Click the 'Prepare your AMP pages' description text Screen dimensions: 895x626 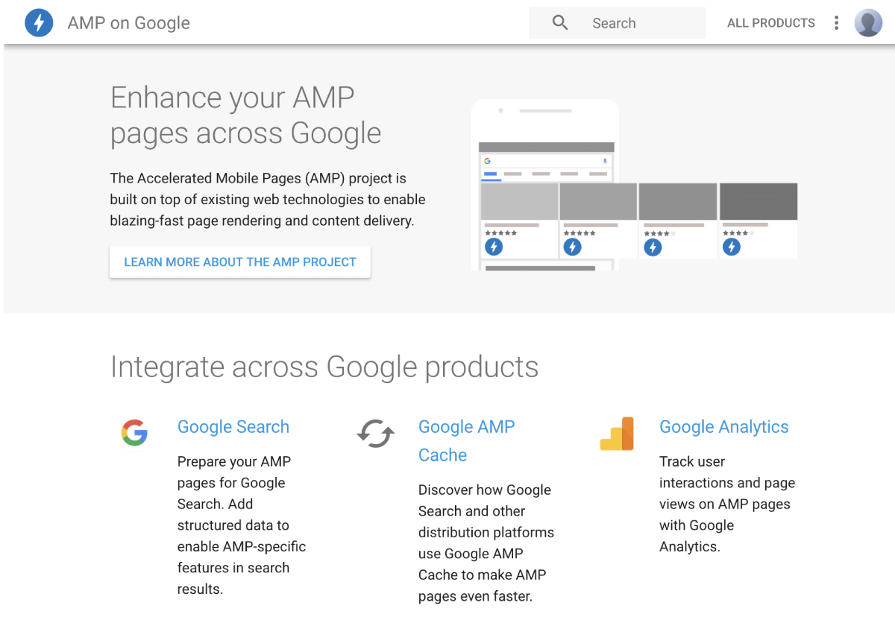(x=242, y=525)
